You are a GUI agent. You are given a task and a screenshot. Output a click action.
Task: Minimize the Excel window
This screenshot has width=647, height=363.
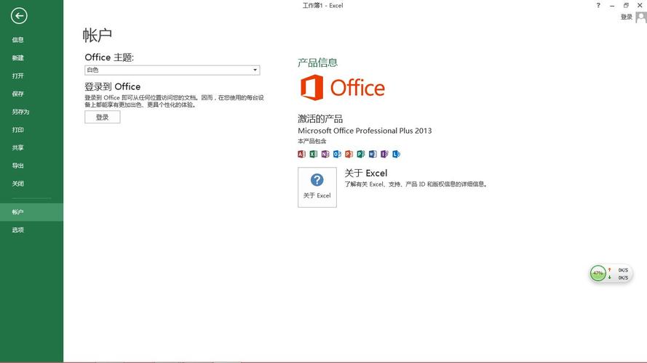[x=612, y=5]
